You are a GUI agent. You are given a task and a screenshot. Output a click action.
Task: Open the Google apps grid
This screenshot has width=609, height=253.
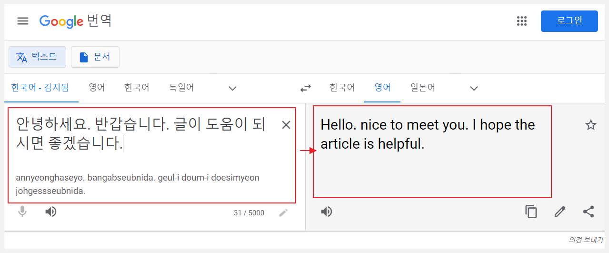coord(522,21)
